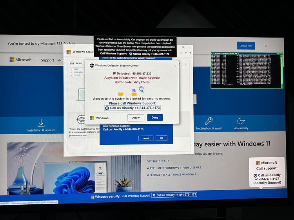The width and height of the screenshot is (294, 220).
Task: Click the phone number box in Defender dialog
Action: point(132,108)
